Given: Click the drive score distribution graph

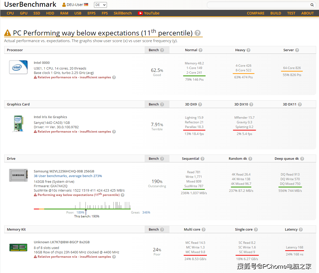Looking at the screenshot, I should [x=82, y=206].
